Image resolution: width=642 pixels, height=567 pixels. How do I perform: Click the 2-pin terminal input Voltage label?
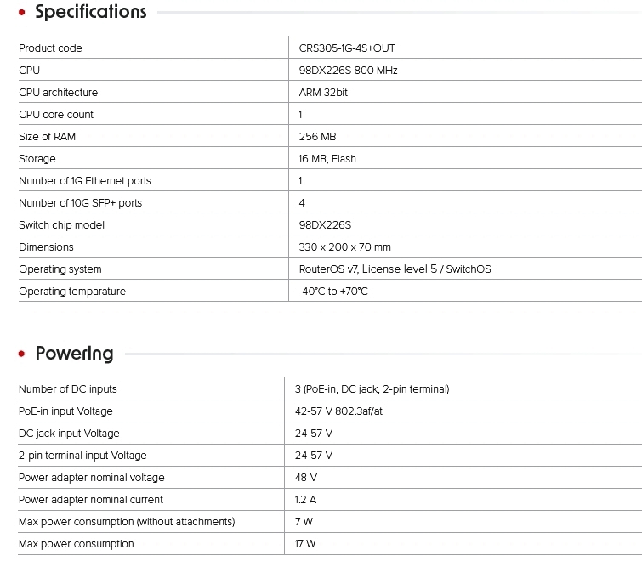82,456
